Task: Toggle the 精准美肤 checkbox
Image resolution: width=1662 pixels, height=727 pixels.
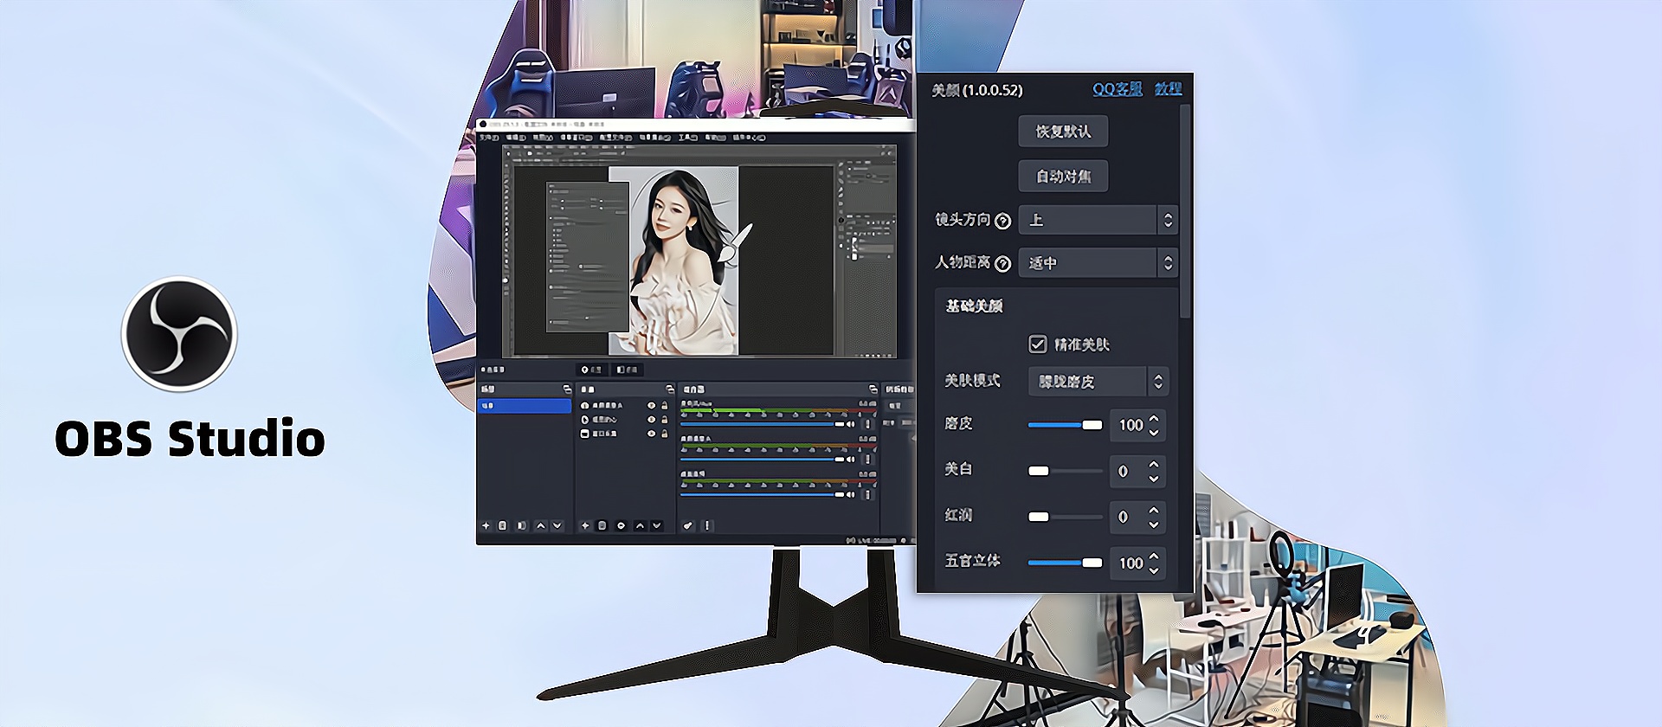Action: [x=1037, y=344]
